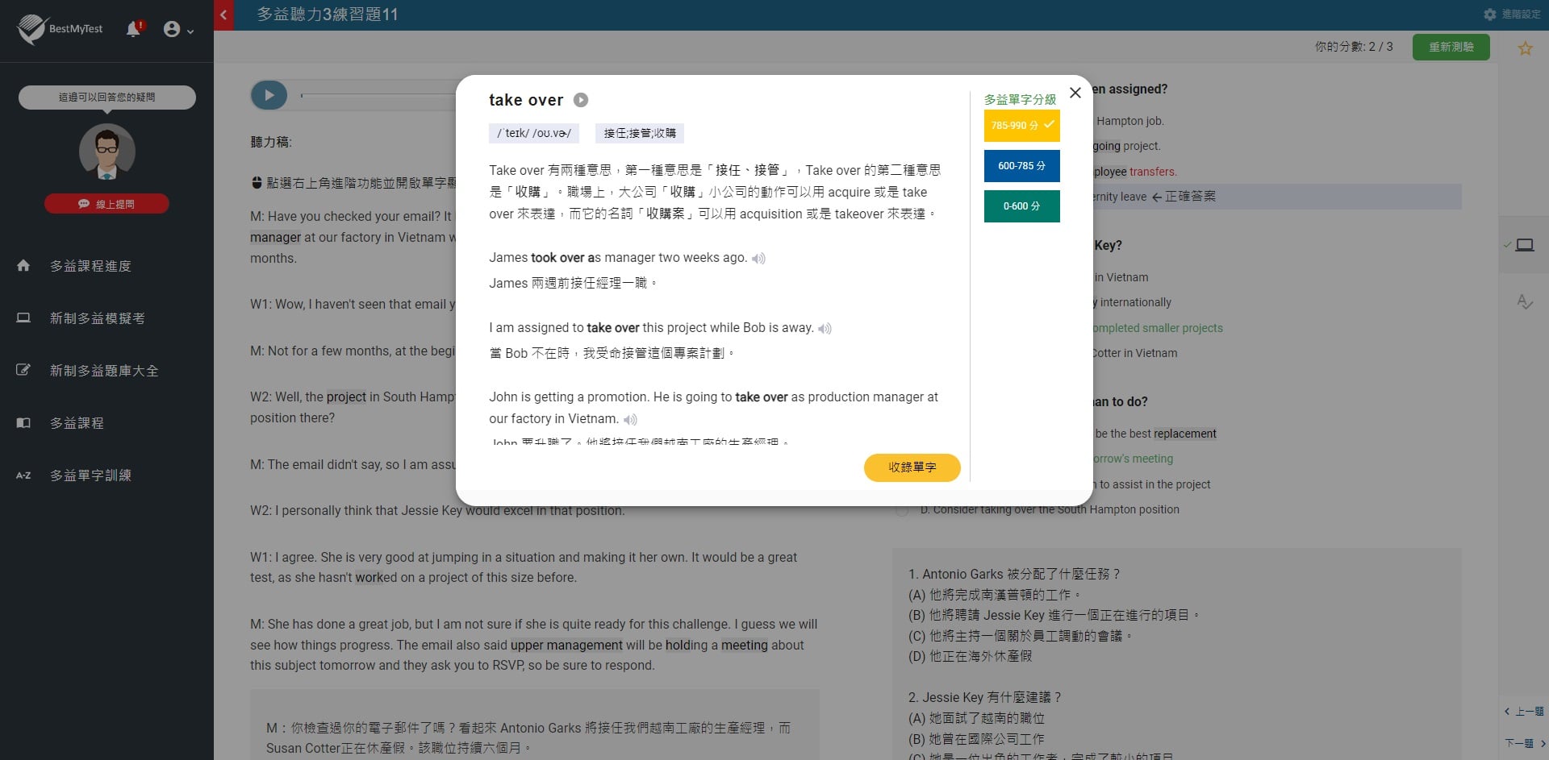1549x760 pixels.
Task: Select the 0-600 分 level
Action: point(1021,206)
